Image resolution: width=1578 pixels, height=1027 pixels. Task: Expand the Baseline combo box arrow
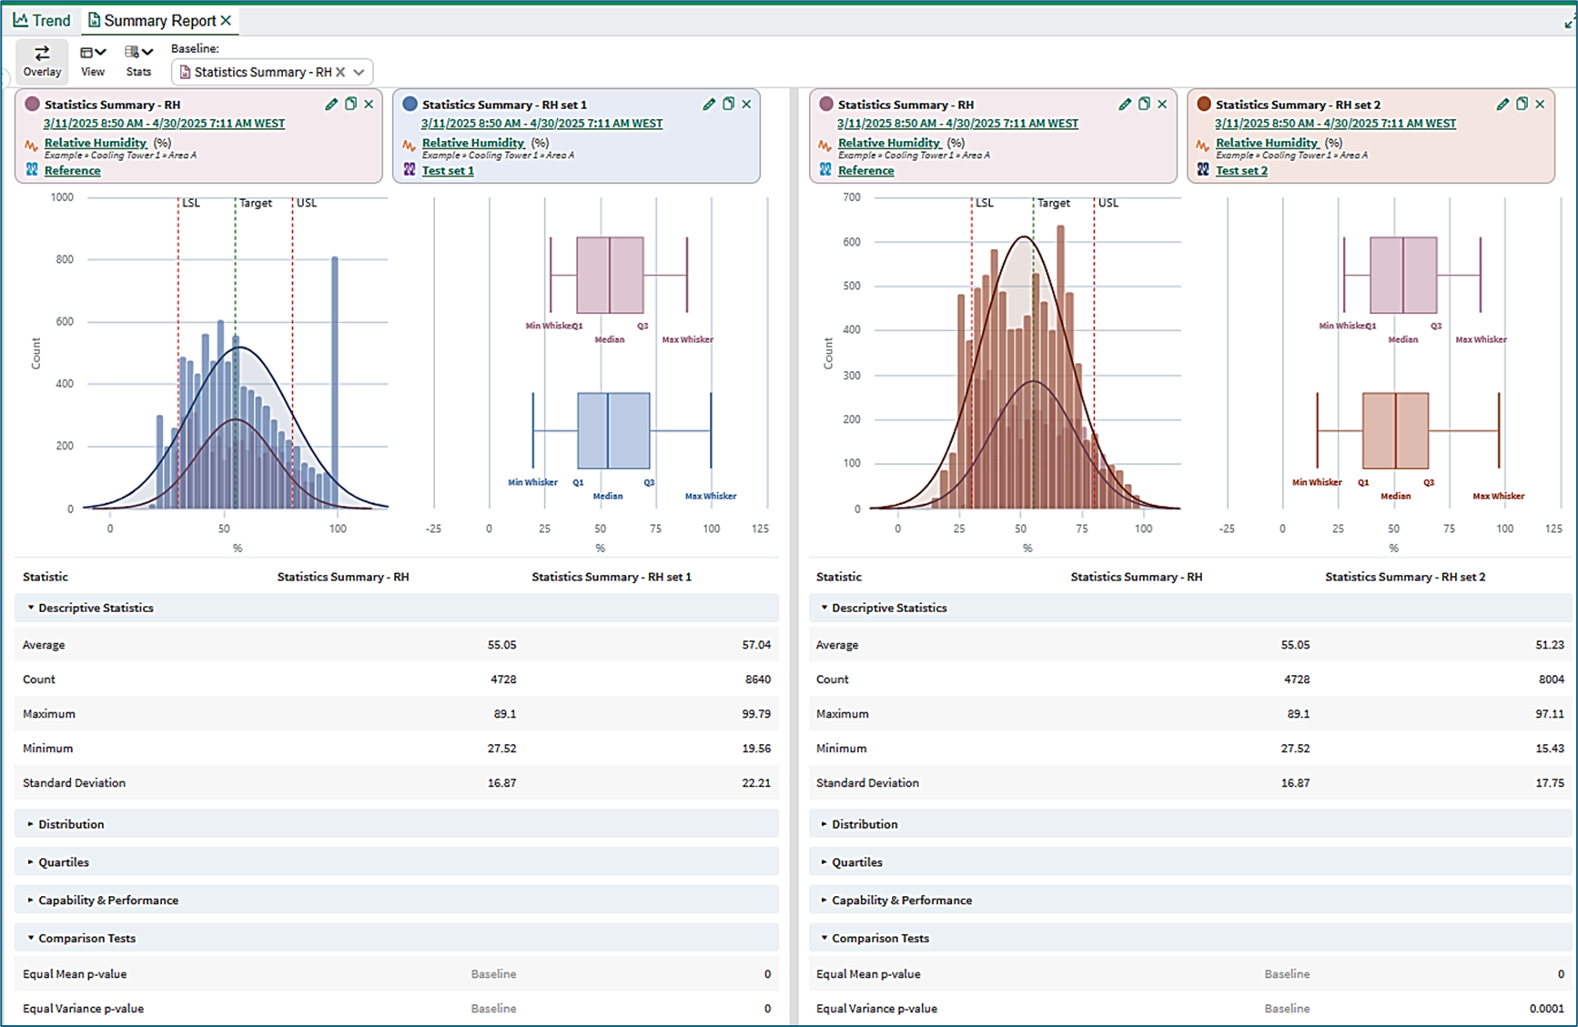(359, 72)
